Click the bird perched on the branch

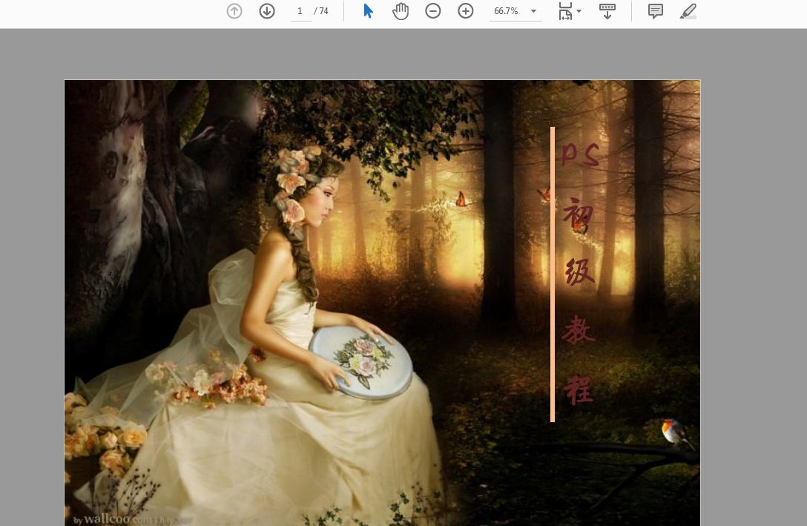(x=674, y=431)
